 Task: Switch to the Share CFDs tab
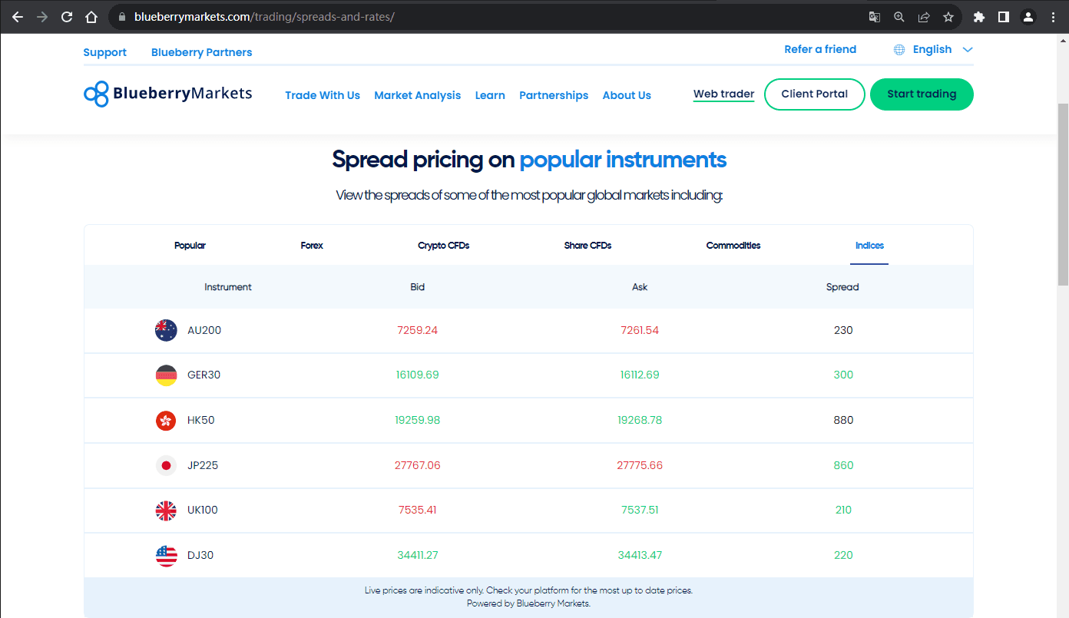[x=587, y=246]
